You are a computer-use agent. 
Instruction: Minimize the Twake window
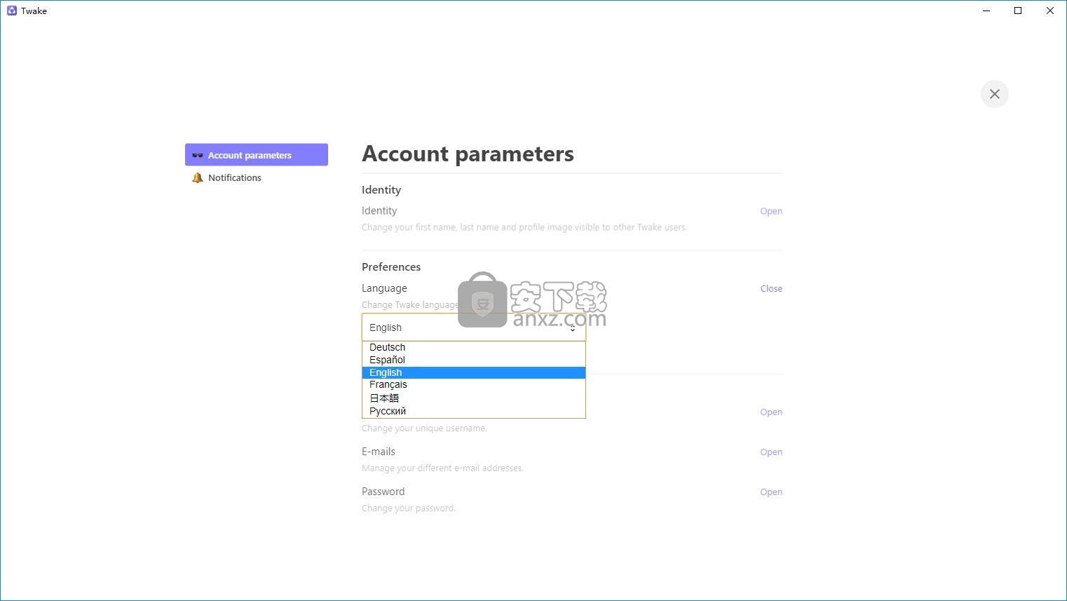coord(986,11)
